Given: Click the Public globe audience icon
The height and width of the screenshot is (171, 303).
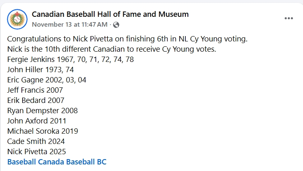Looking at the screenshot, I should tap(116, 25).
